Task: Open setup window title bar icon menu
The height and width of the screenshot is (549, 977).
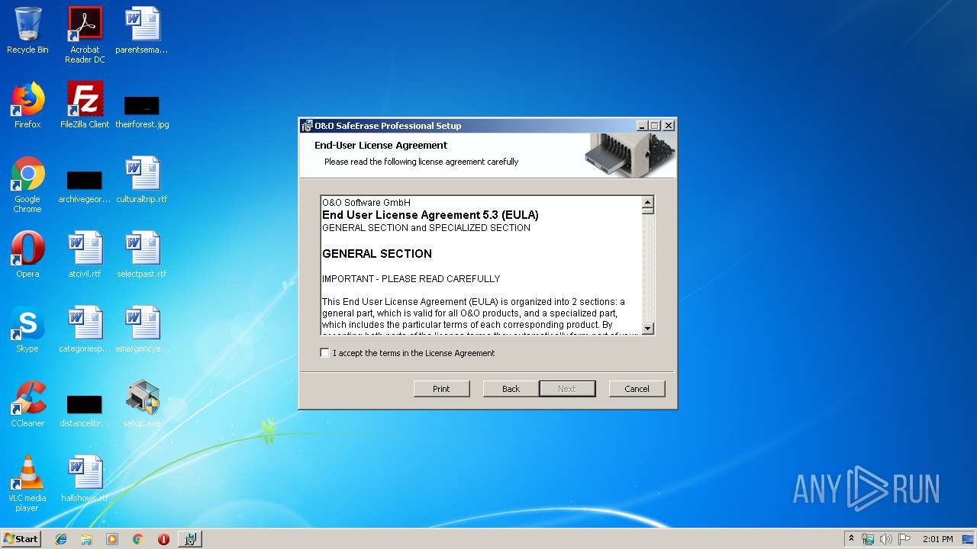Action: tap(307, 126)
